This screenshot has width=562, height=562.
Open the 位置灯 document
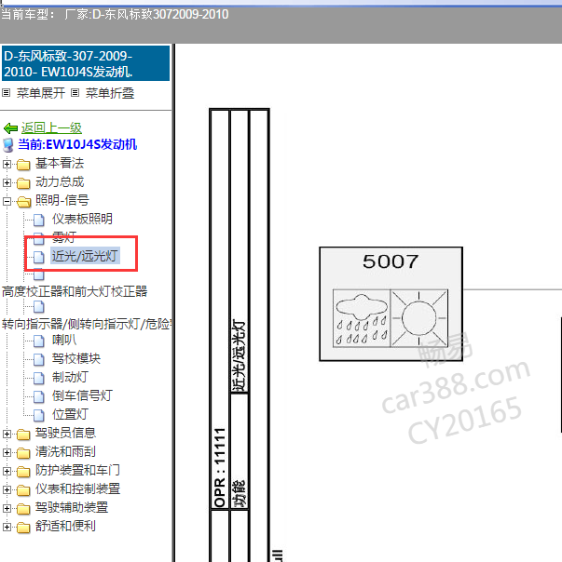(70, 414)
